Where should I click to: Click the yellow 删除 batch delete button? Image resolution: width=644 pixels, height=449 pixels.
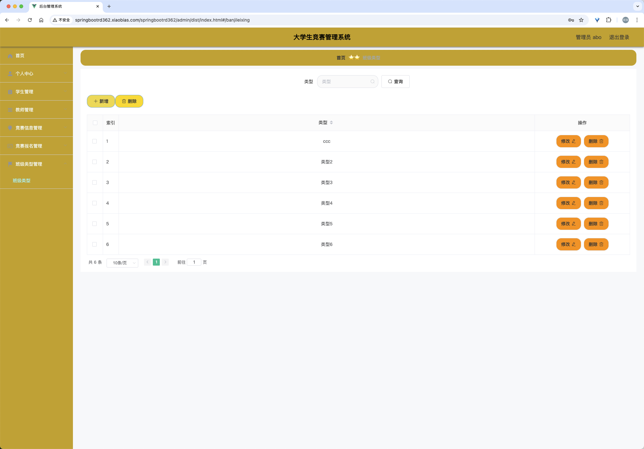click(129, 101)
